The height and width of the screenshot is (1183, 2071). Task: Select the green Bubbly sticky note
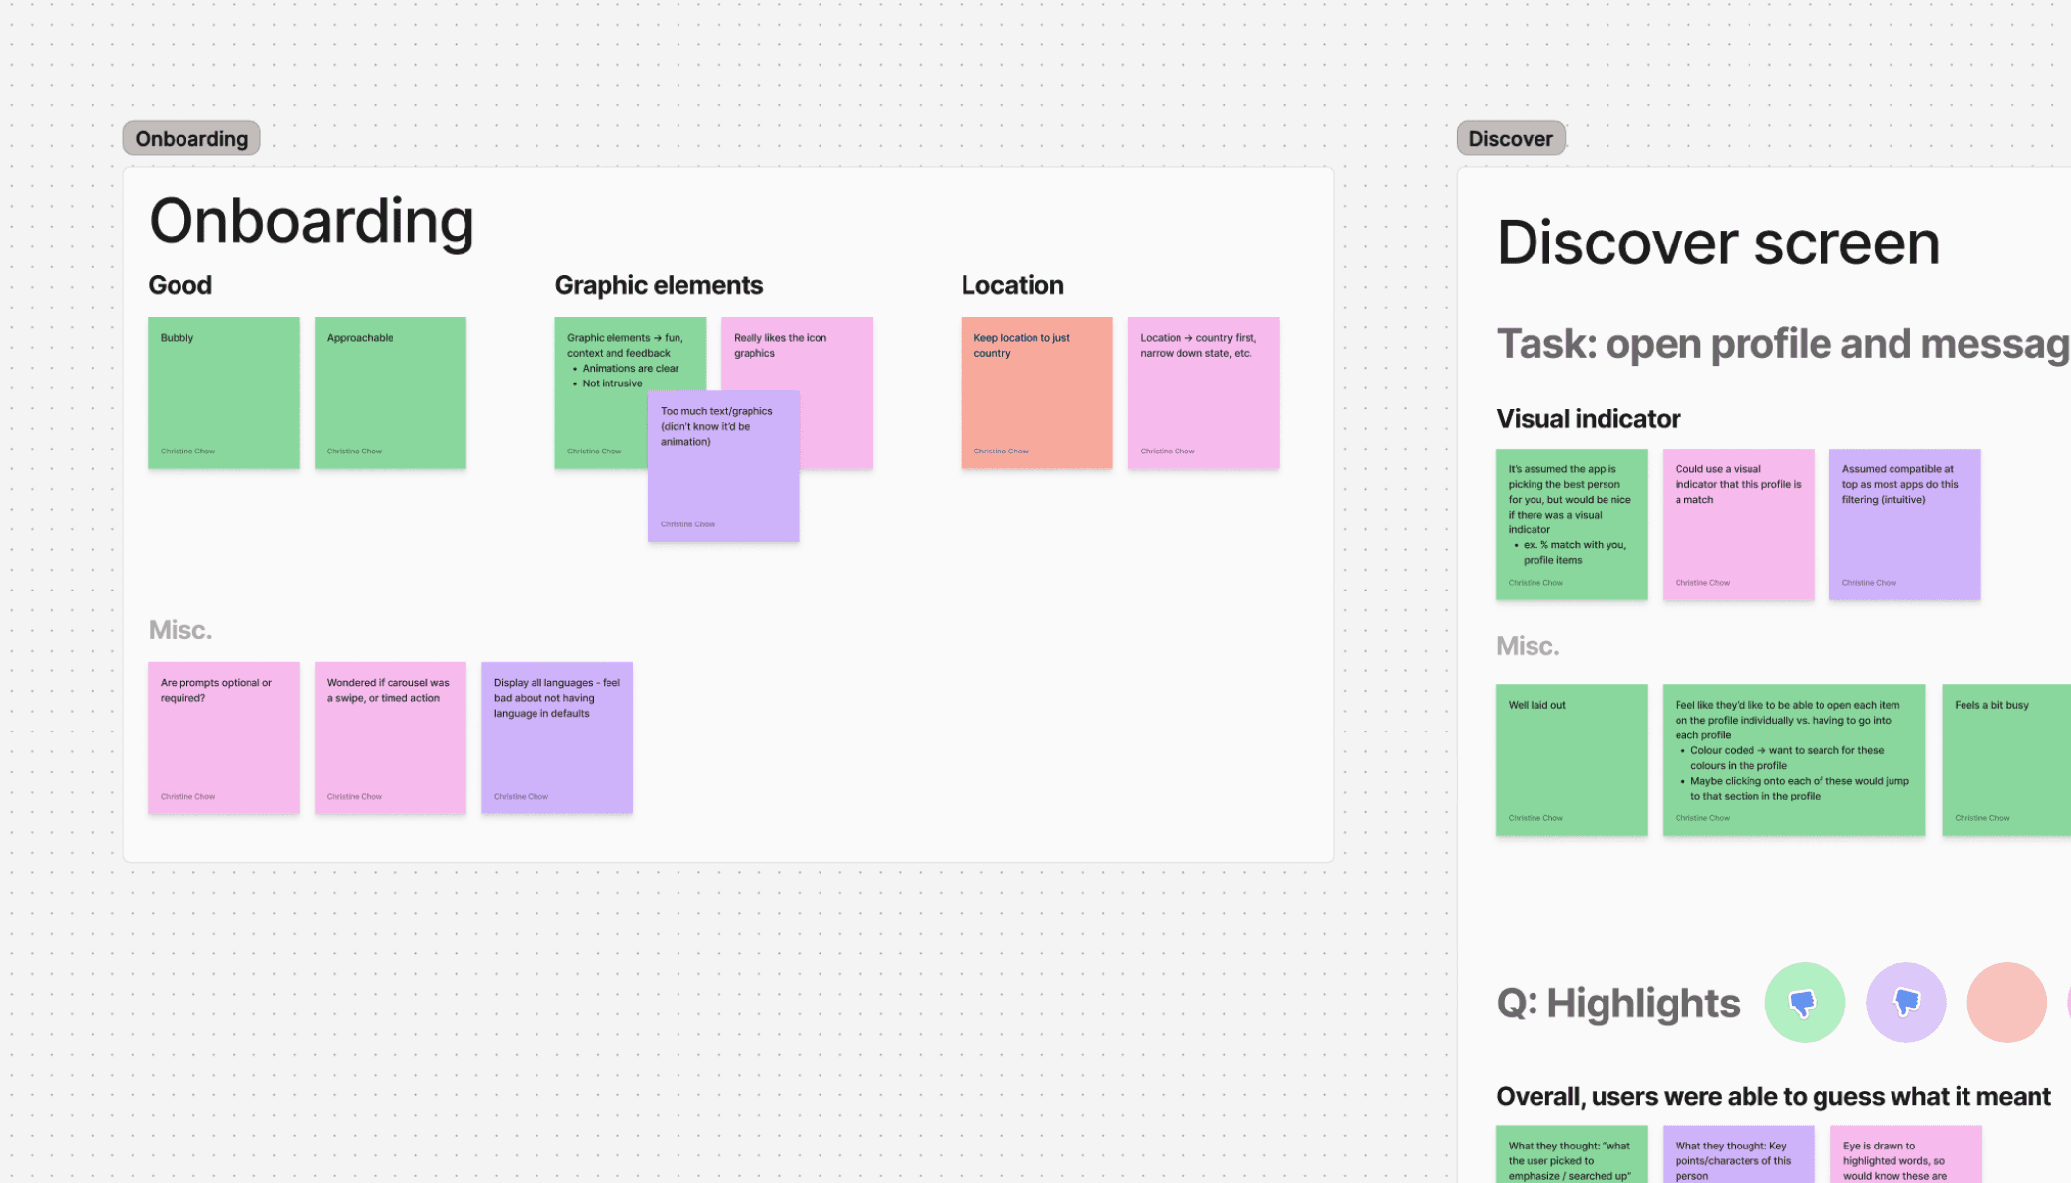224,392
